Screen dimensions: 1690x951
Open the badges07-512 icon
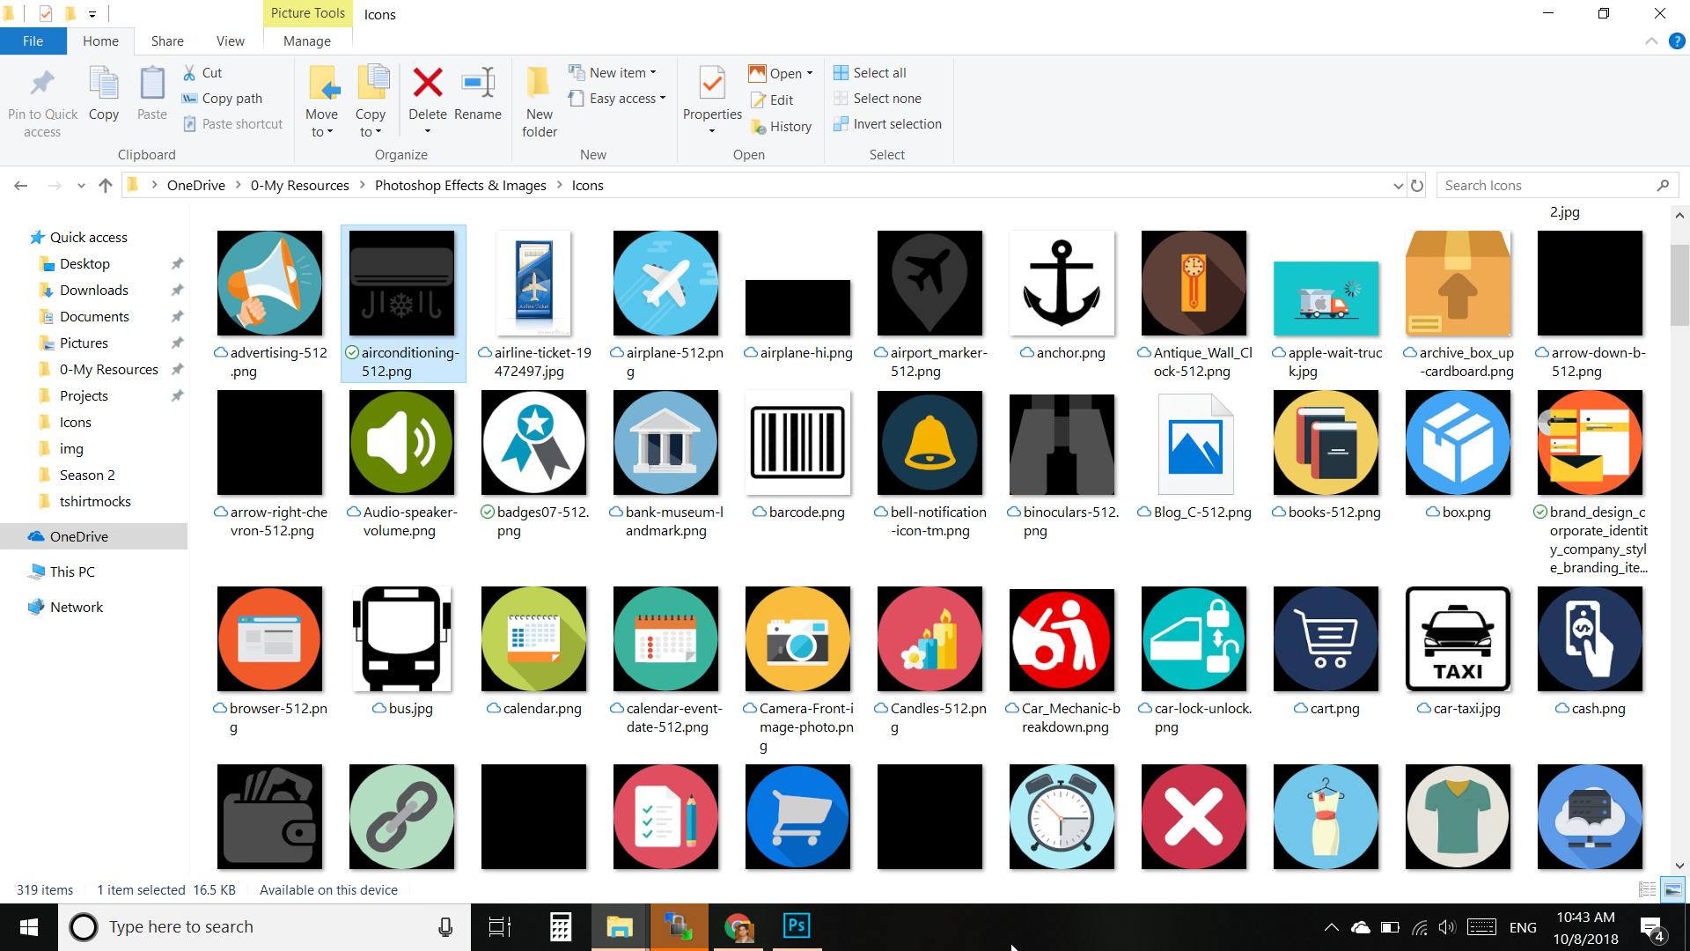click(534, 441)
